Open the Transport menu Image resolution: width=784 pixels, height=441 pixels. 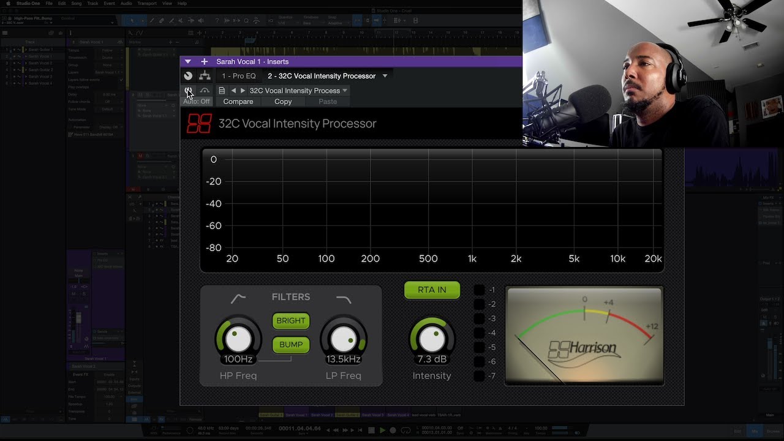click(147, 3)
